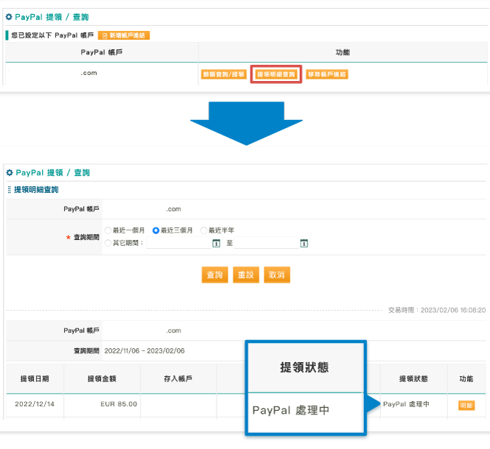Click 移除帳戶連結 button
This screenshot has height=449, width=490.
click(x=327, y=74)
